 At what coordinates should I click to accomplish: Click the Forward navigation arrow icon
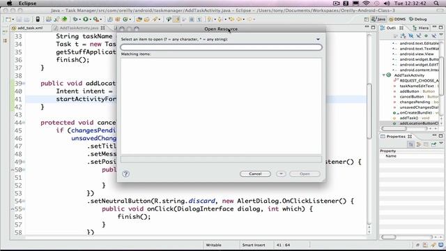(249, 20)
